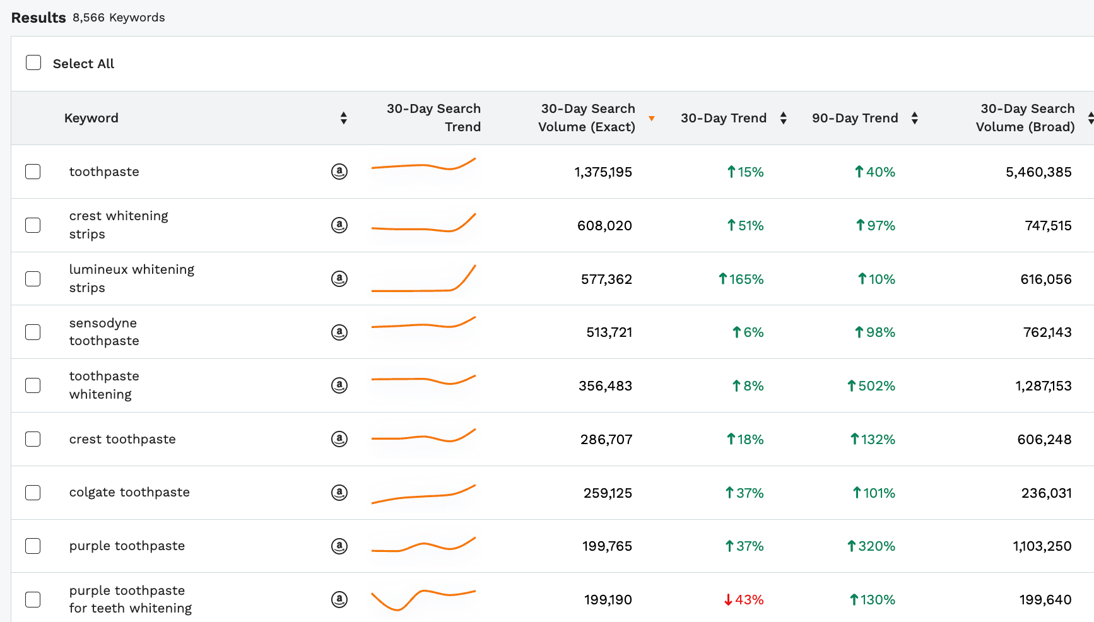Click the toothpaste keyword text
Screen dimensions: 1094x622
104,172
